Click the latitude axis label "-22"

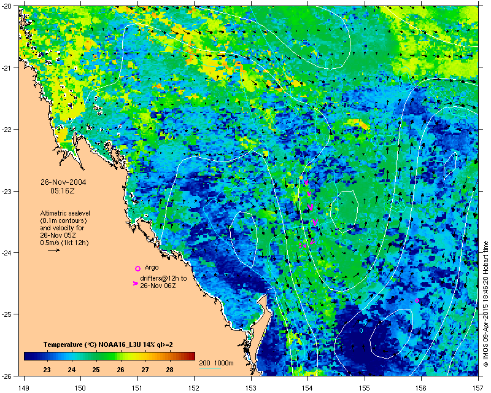[x=6, y=130]
